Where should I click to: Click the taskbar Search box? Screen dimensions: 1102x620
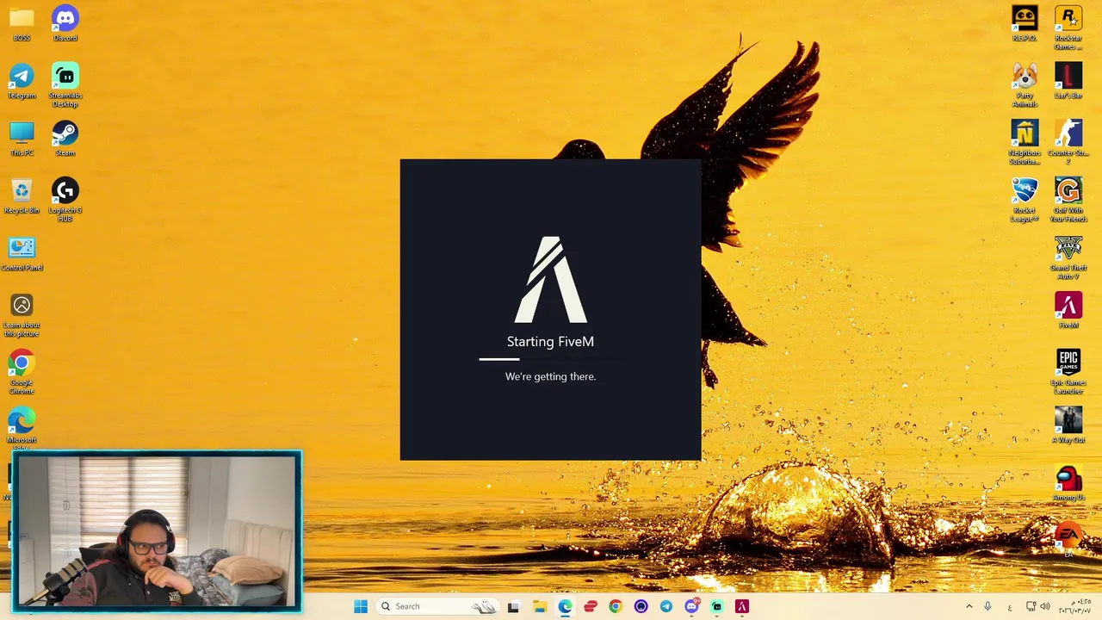coord(438,606)
